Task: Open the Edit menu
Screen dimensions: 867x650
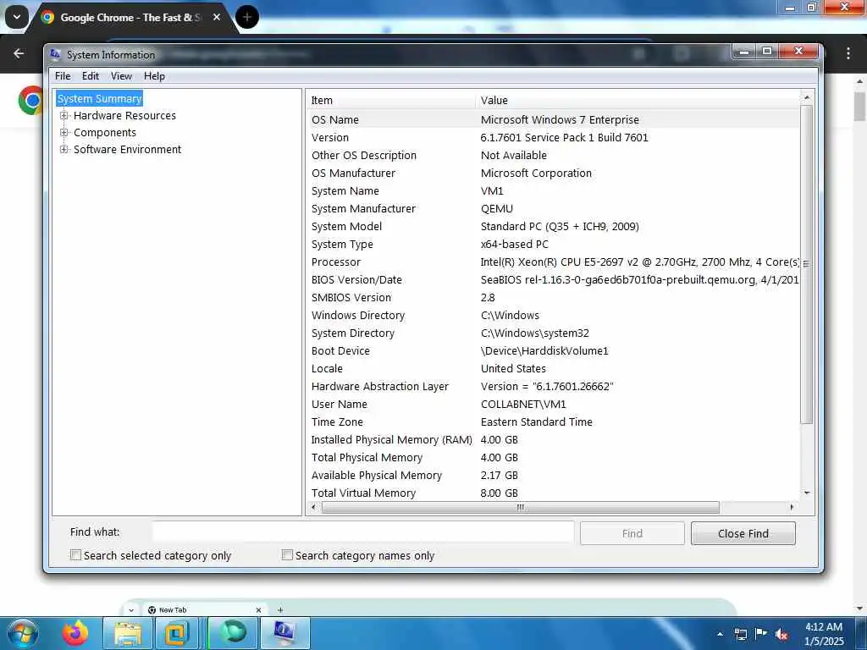Action: [91, 76]
